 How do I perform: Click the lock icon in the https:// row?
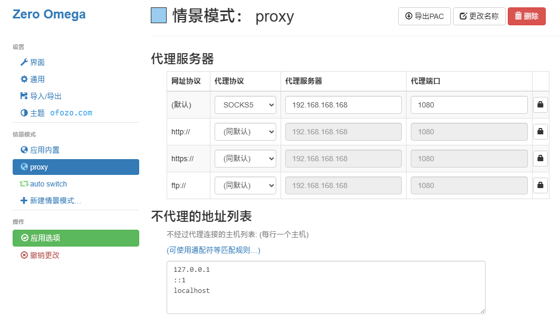540,159
